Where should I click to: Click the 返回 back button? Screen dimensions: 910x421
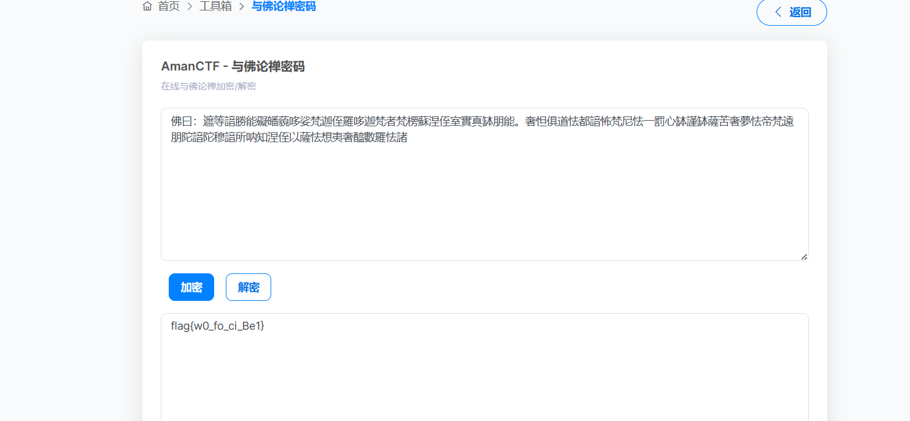(x=792, y=12)
